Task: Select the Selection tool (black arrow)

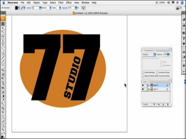Action: (3, 24)
